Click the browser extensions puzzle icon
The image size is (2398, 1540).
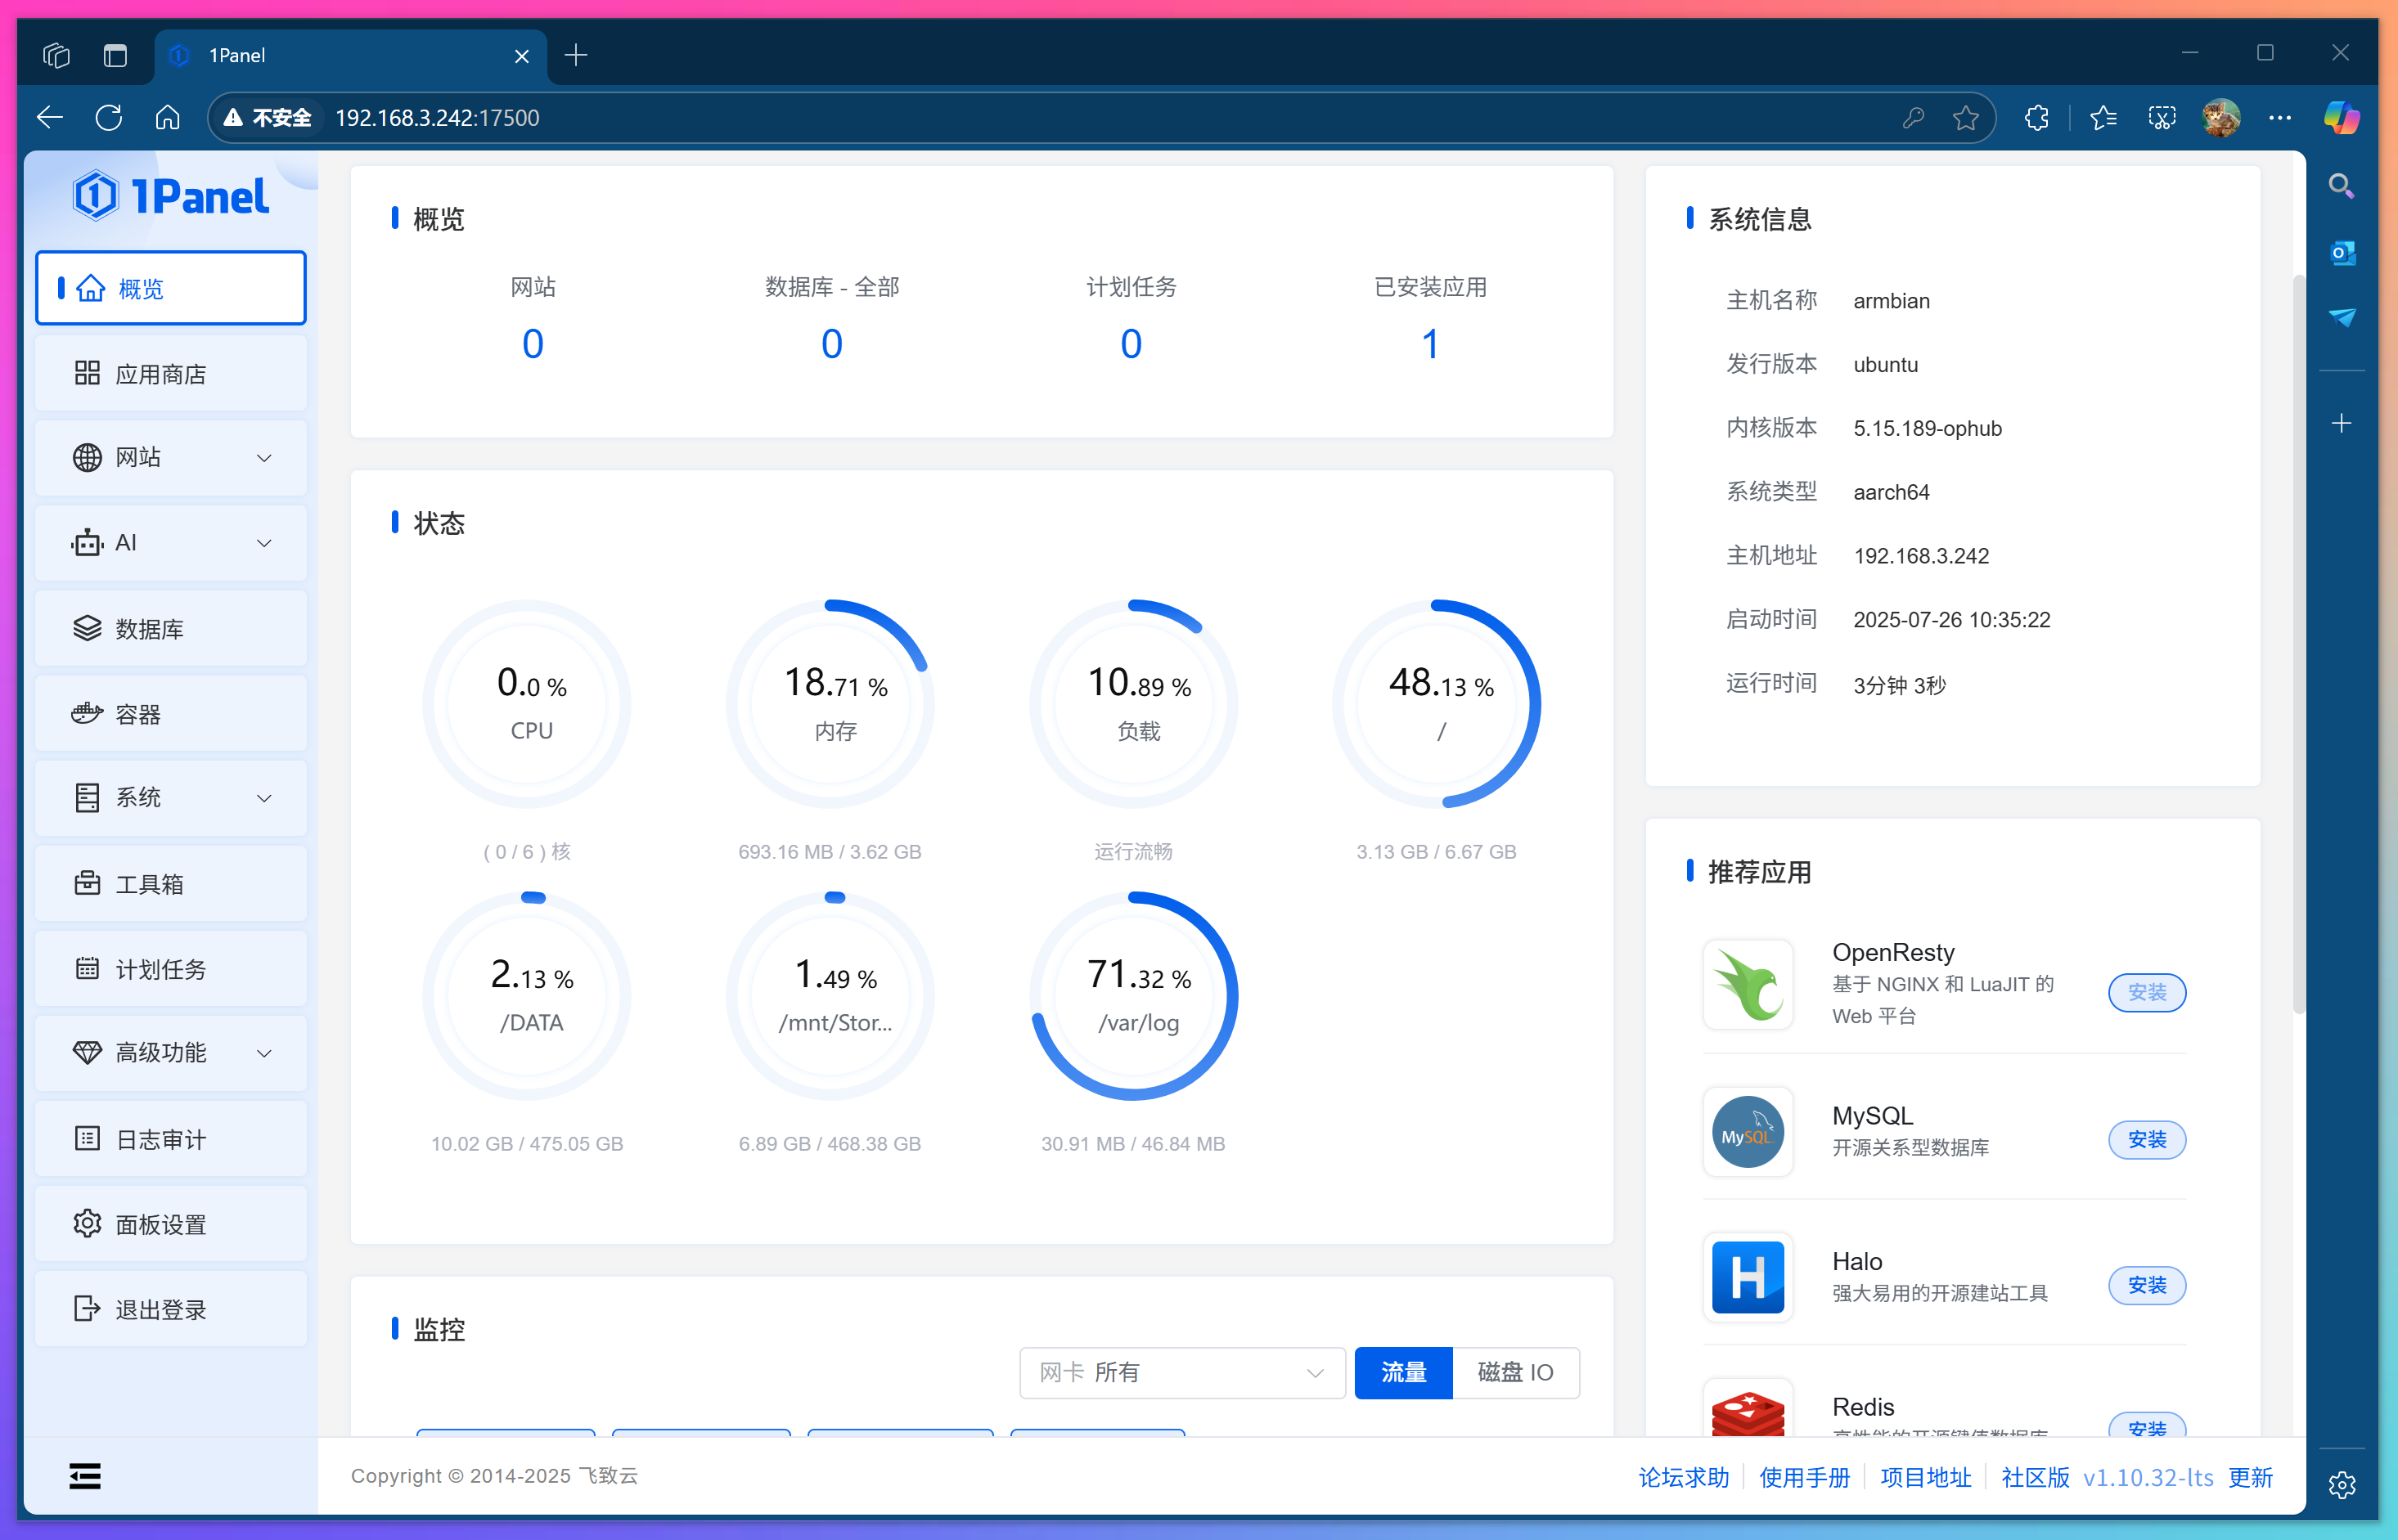(x=2036, y=118)
